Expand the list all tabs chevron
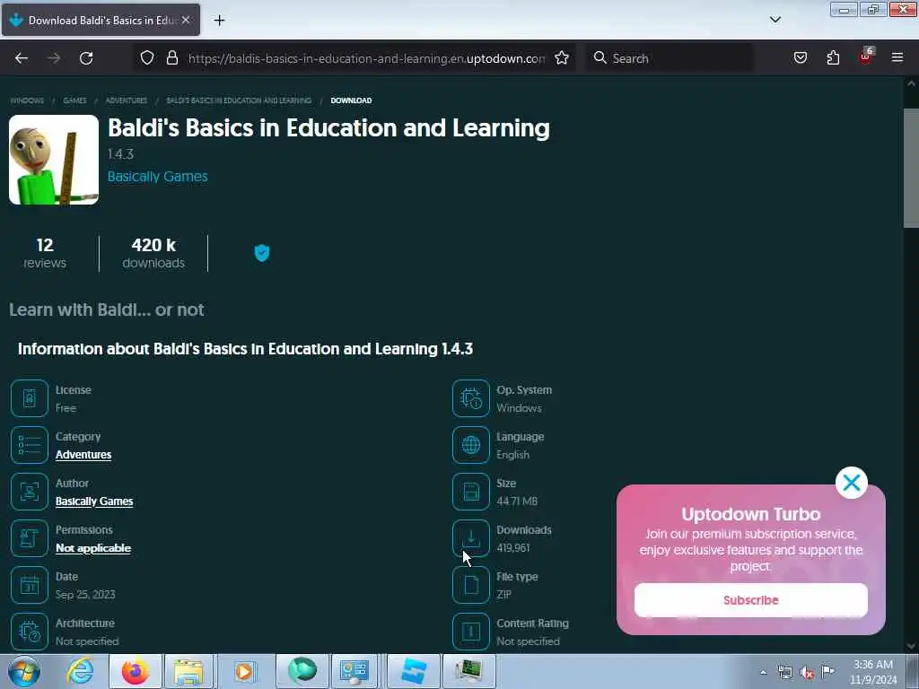919x689 pixels. click(775, 20)
